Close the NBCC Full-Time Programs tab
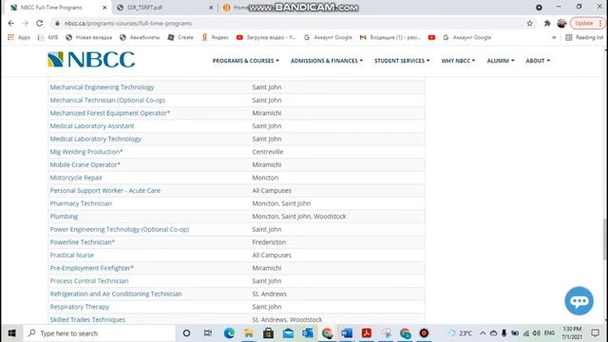 pyautogui.click(x=104, y=8)
